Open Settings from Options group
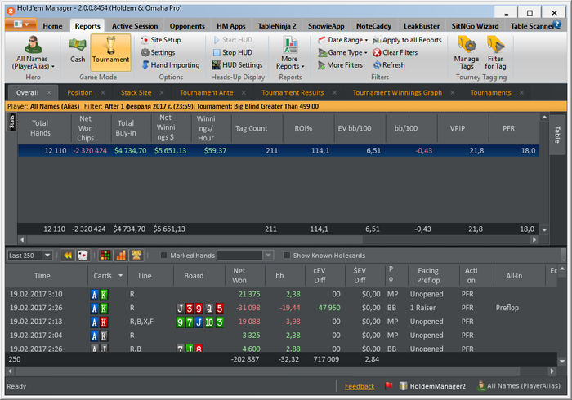The image size is (572, 400). coord(158,52)
